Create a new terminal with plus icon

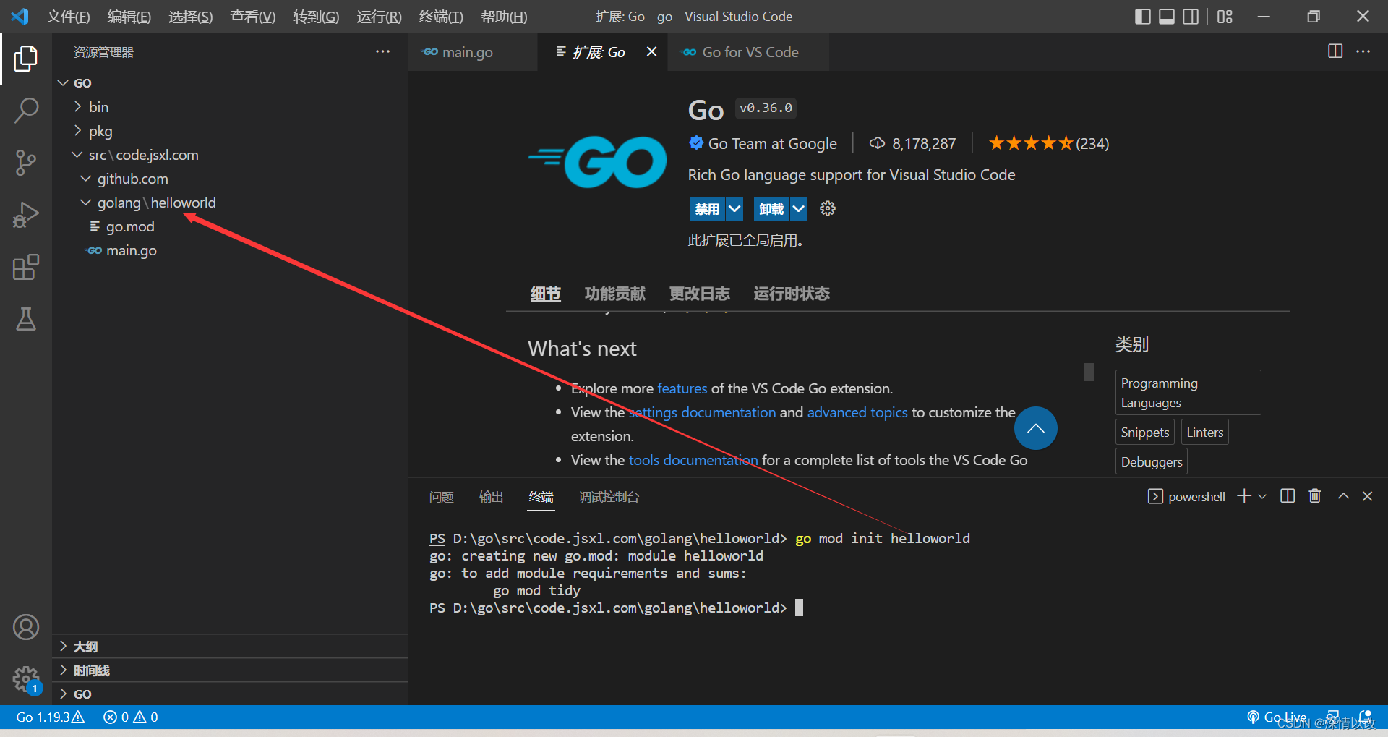pyautogui.click(x=1244, y=496)
